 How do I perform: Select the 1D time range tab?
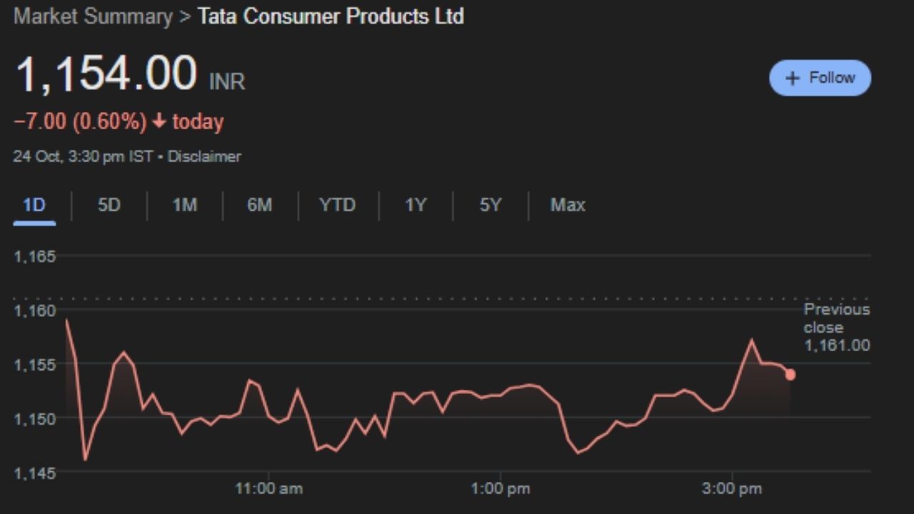34,206
